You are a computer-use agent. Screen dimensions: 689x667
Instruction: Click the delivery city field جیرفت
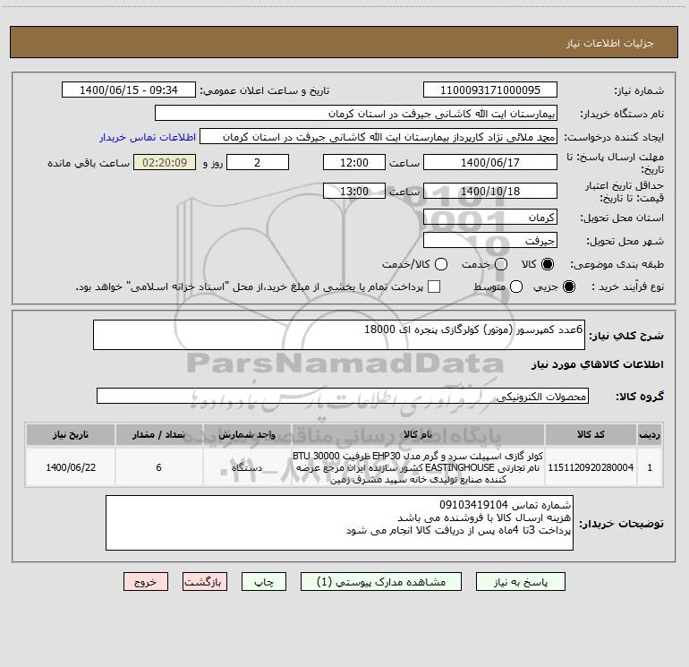click(490, 241)
